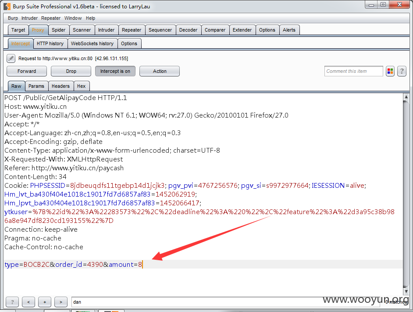413x312 pixels.
Task: Open the WebSockets history sub-tab
Action: [92, 44]
